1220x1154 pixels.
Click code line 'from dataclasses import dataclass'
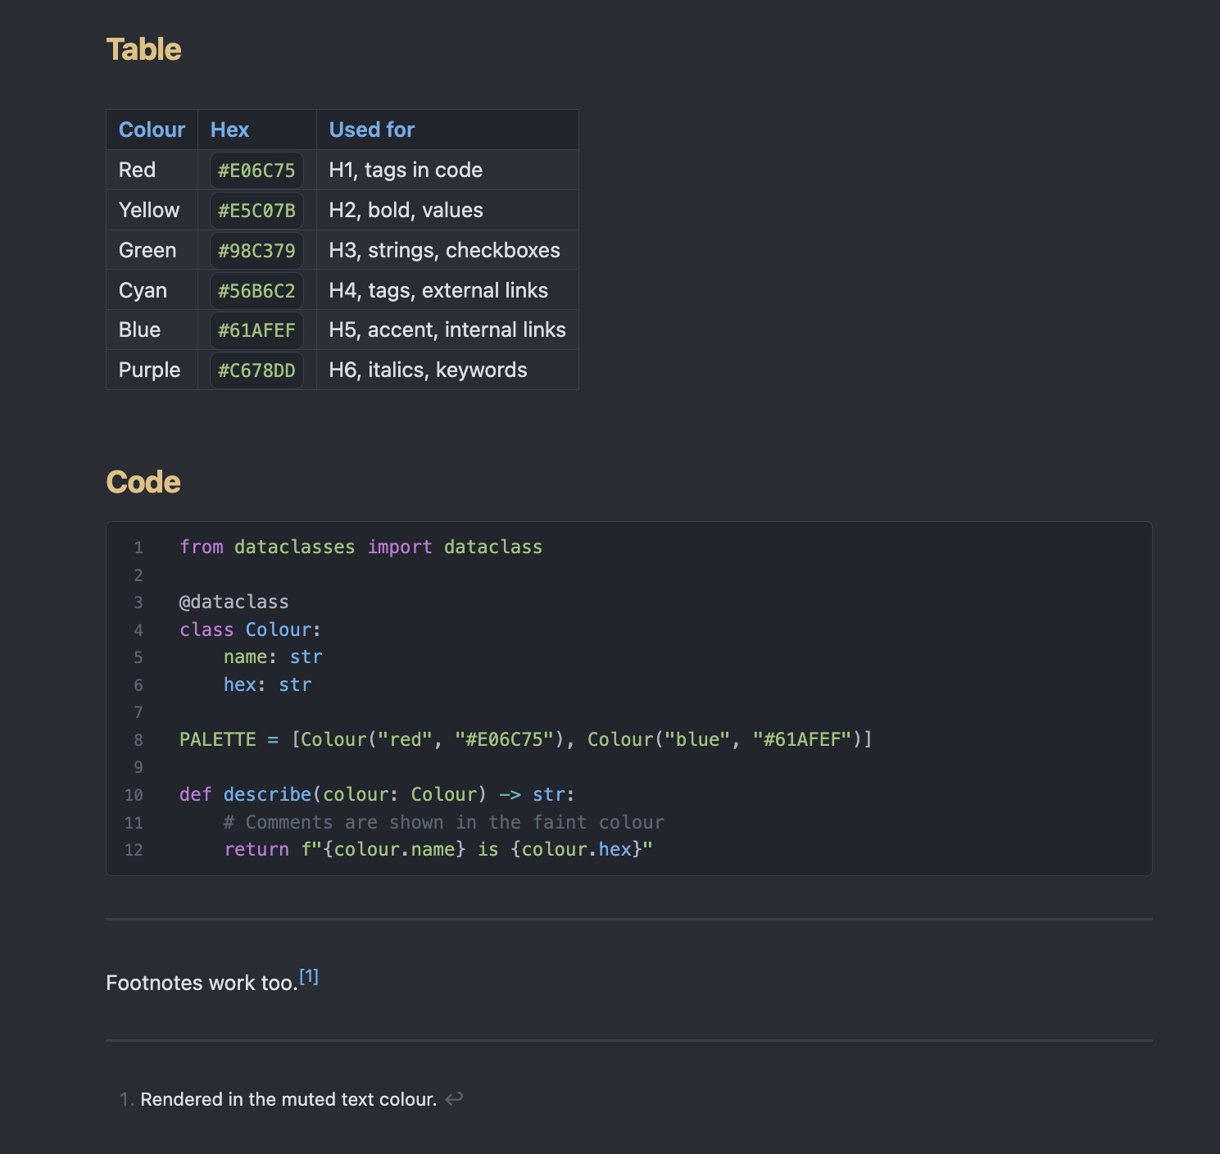click(361, 547)
